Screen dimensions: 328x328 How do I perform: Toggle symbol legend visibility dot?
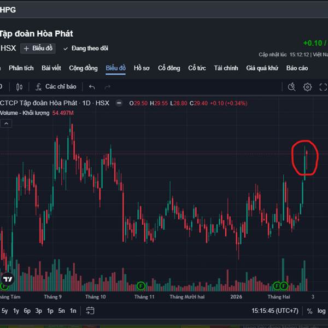point(119,103)
